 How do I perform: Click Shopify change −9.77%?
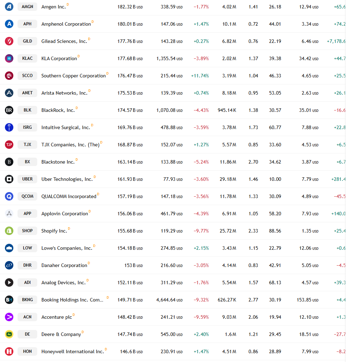tap(201, 231)
